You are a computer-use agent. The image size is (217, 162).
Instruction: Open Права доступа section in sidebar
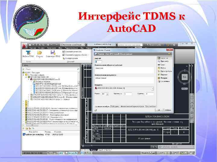165,71
